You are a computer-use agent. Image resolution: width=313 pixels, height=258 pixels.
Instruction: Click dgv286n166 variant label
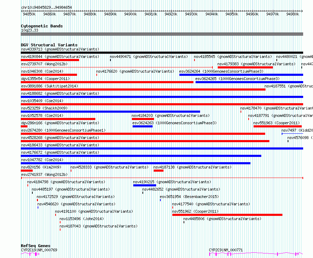point(60,123)
